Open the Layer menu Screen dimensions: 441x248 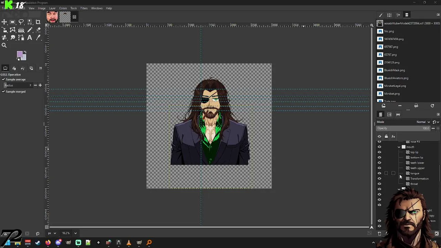[52, 8]
